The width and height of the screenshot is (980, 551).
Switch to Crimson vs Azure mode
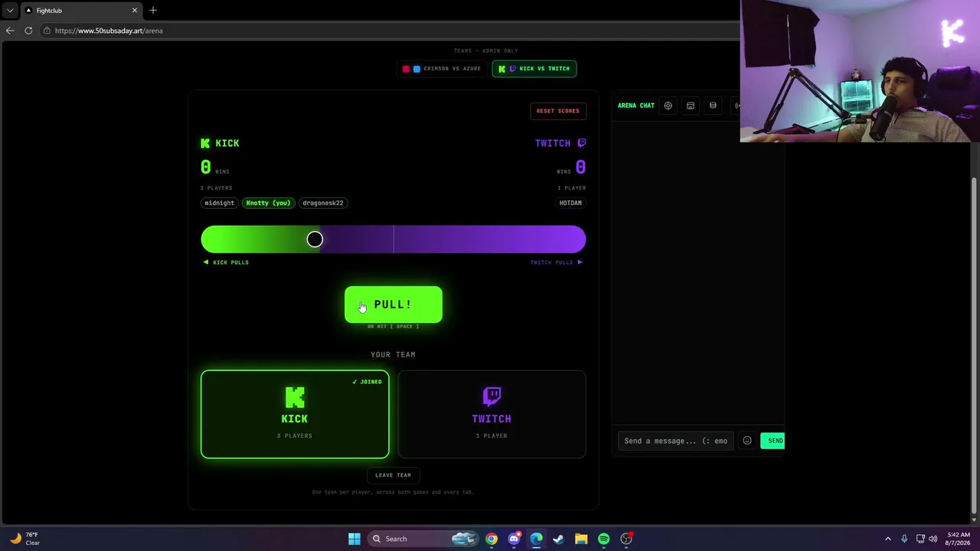click(x=442, y=69)
